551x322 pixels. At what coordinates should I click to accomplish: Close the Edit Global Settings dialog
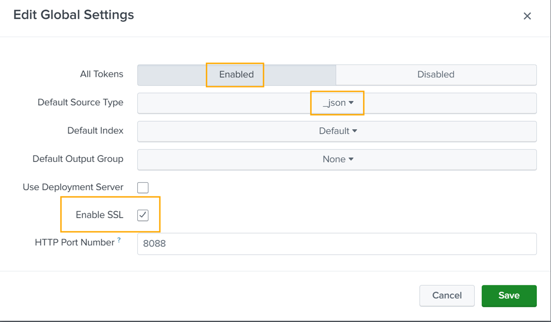527,16
